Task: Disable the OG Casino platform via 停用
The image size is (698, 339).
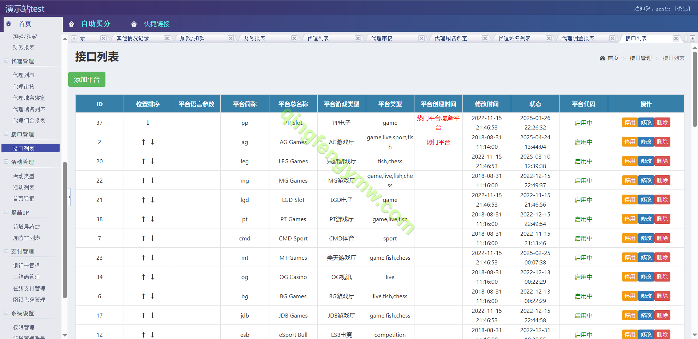Action: 630,277
